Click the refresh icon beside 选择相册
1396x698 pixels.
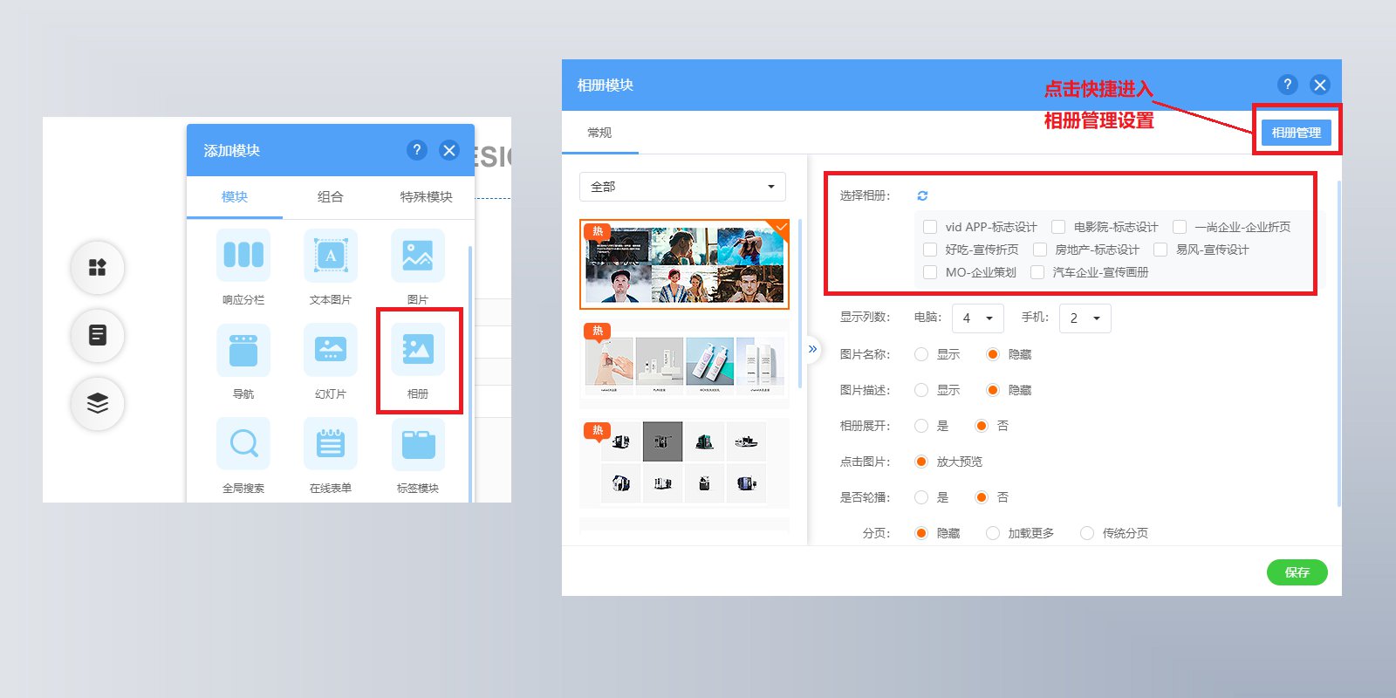pos(922,195)
